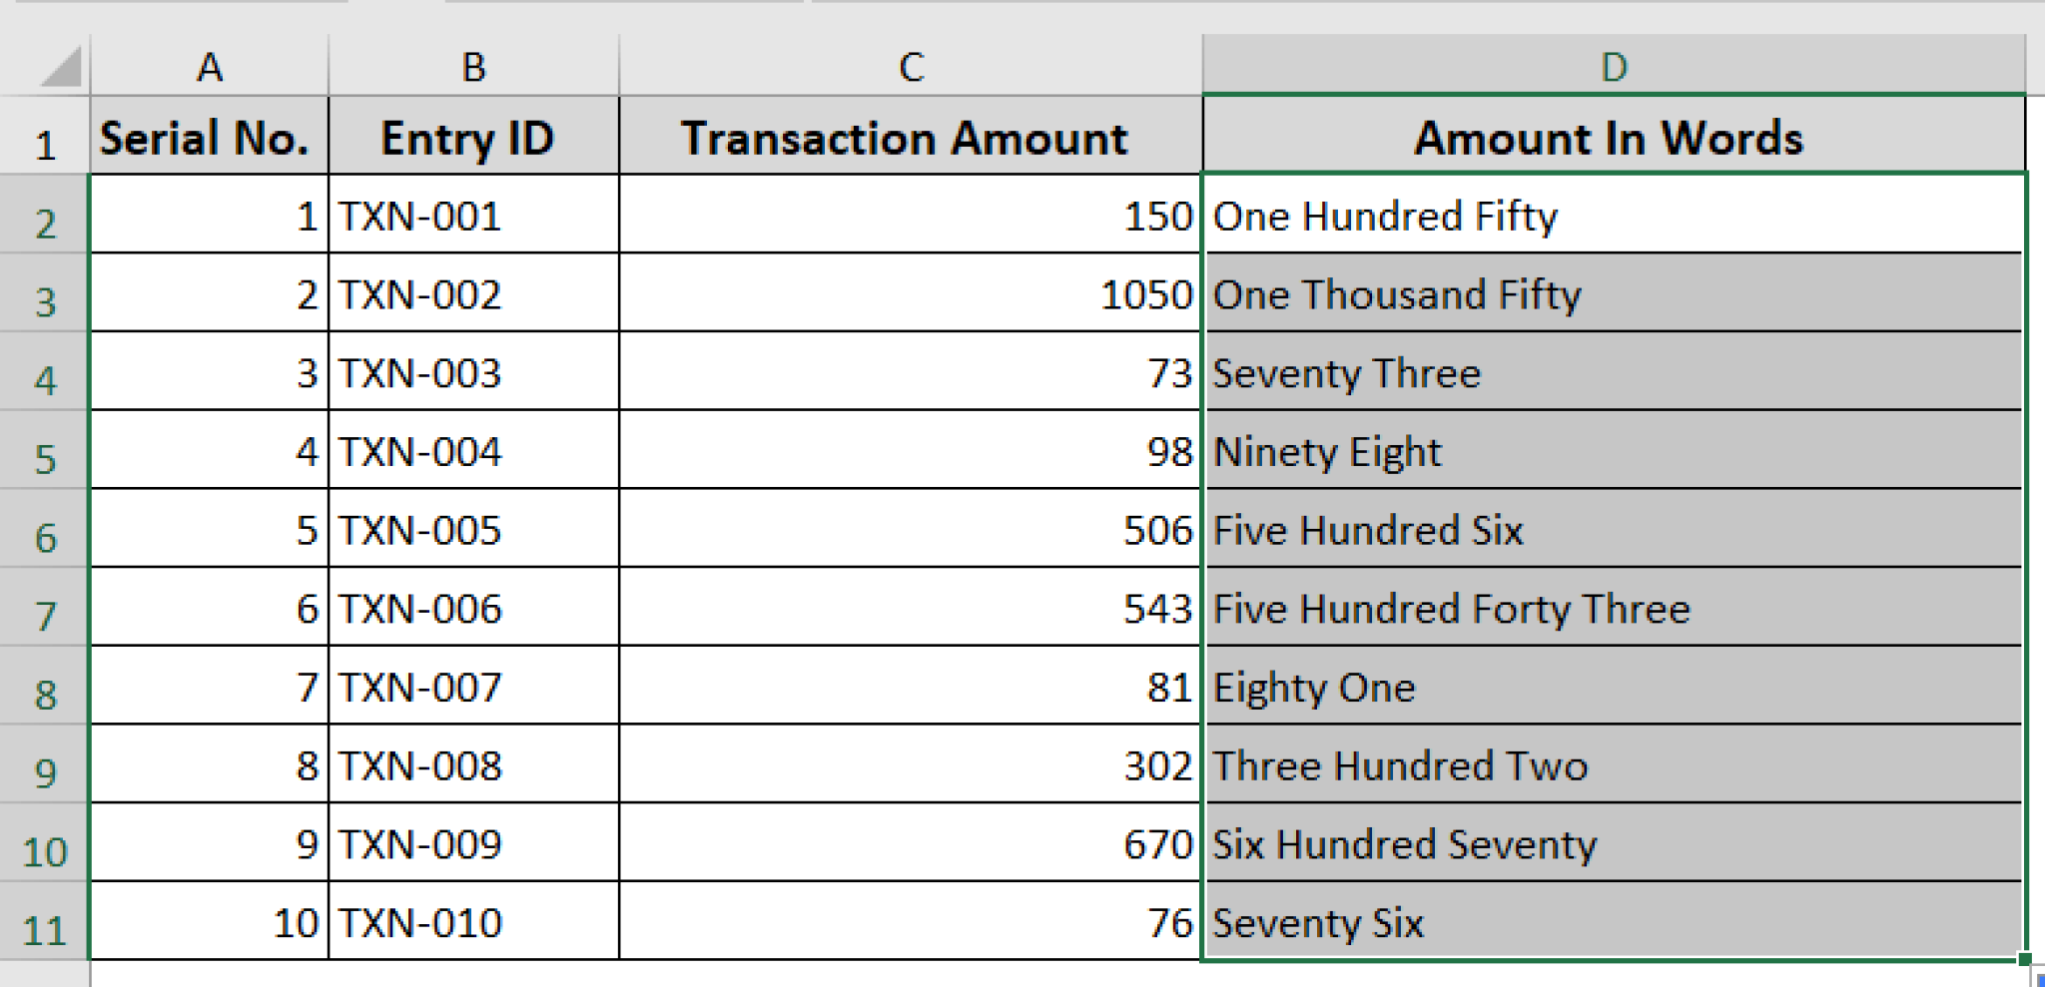Screen dimensions: 2045x987
Task: Select column header B
Action: click(x=472, y=68)
